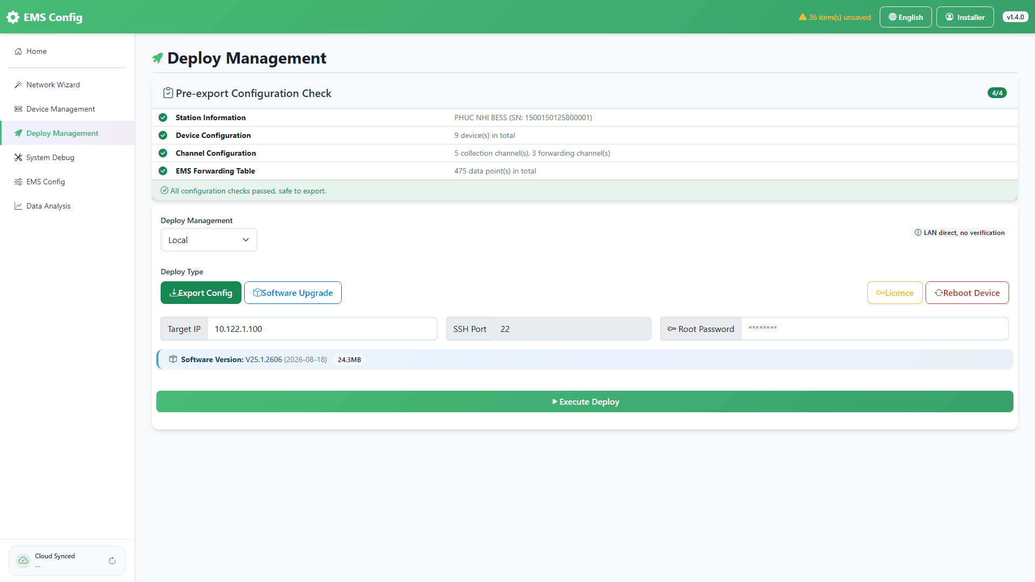Select the Software Upgrade deploy type
Viewport: 1035px width, 582px height.
[293, 293]
